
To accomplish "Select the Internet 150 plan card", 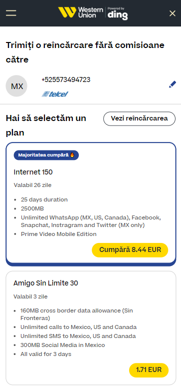I will click(91, 203).
